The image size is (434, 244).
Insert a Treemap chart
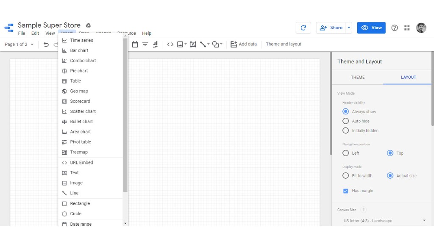(x=91, y=152)
